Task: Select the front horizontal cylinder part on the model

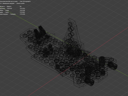Action: [x=89, y=82]
